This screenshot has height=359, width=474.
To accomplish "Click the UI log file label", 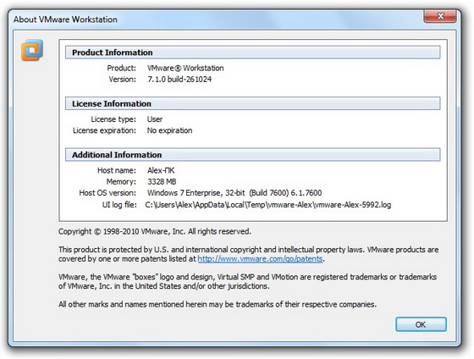I will point(119,205).
